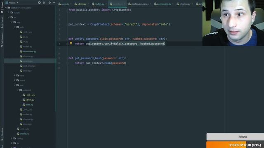Collapse the app folder
This screenshot has height=148, width=264.
pos(12,22)
